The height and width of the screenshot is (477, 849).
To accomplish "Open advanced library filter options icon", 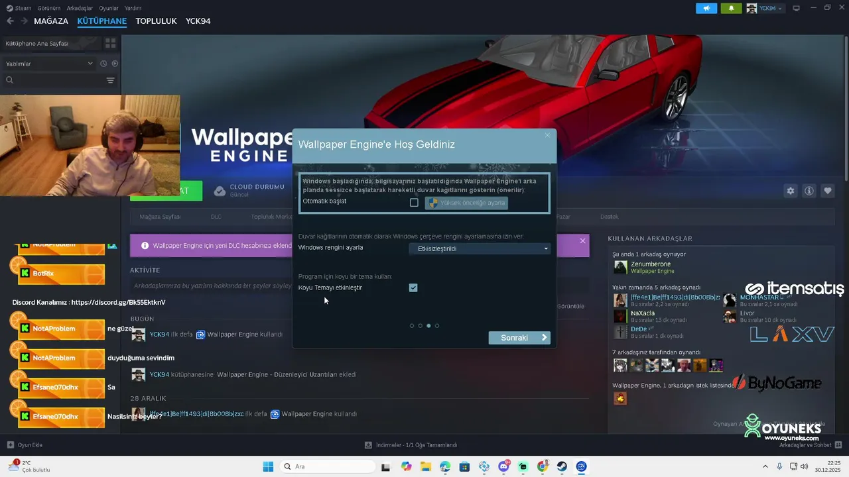I will tap(110, 80).
